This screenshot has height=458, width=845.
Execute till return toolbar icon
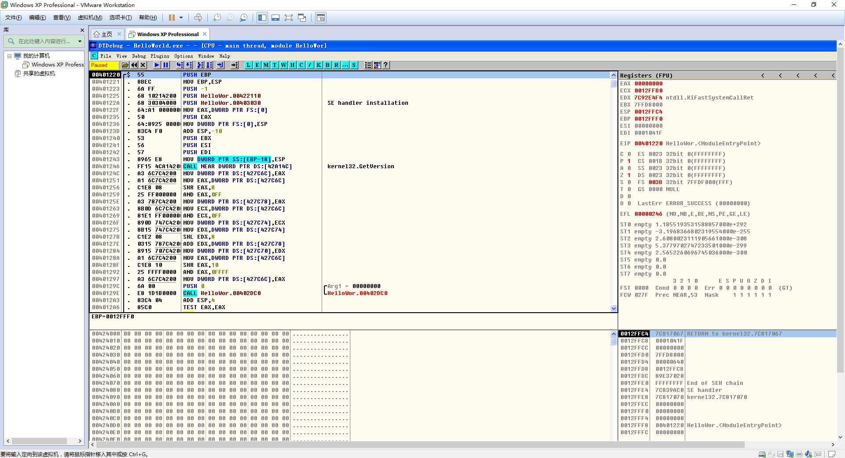coord(220,65)
